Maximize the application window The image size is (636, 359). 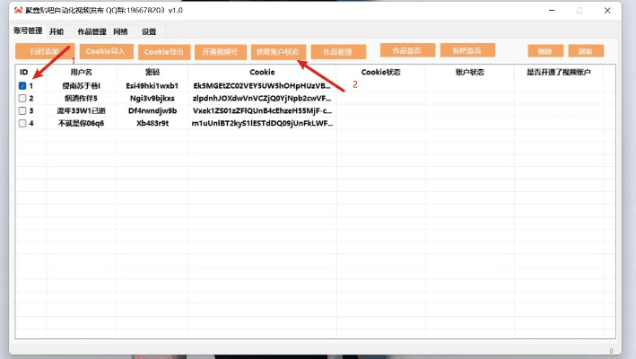coord(579,11)
